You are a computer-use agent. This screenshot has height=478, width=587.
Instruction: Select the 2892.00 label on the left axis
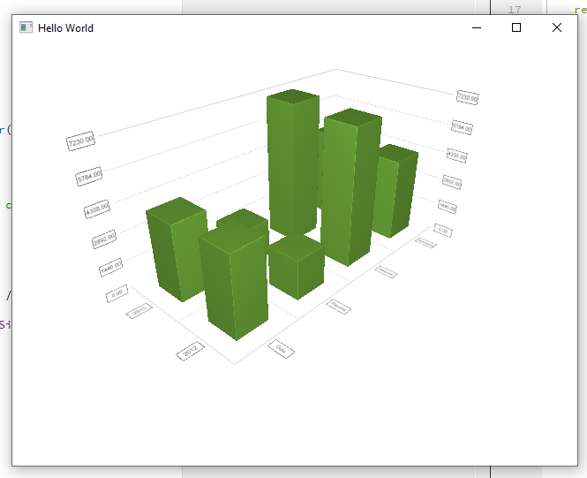coord(104,239)
